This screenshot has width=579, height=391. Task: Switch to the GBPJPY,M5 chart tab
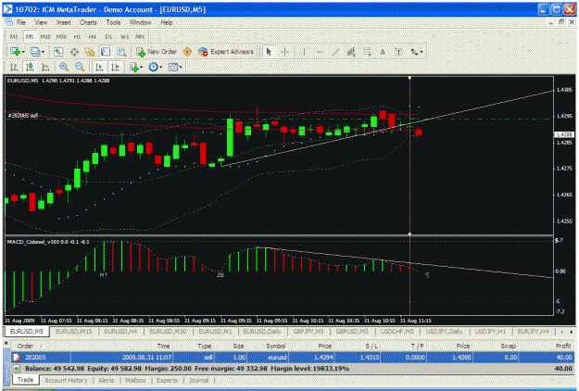point(308,332)
